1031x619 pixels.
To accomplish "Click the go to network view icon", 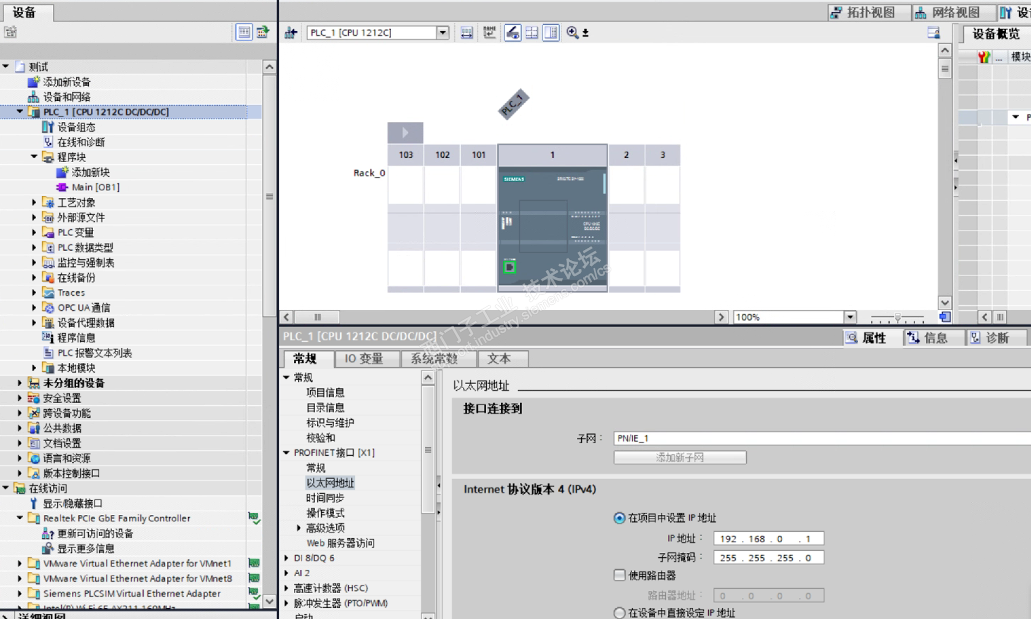I will (x=291, y=33).
